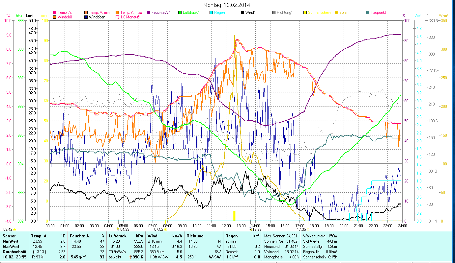Screen dimensions: 455x263
Task: Toggle the 1.8 Monat-Ø legend box
Action: (117, 17)
